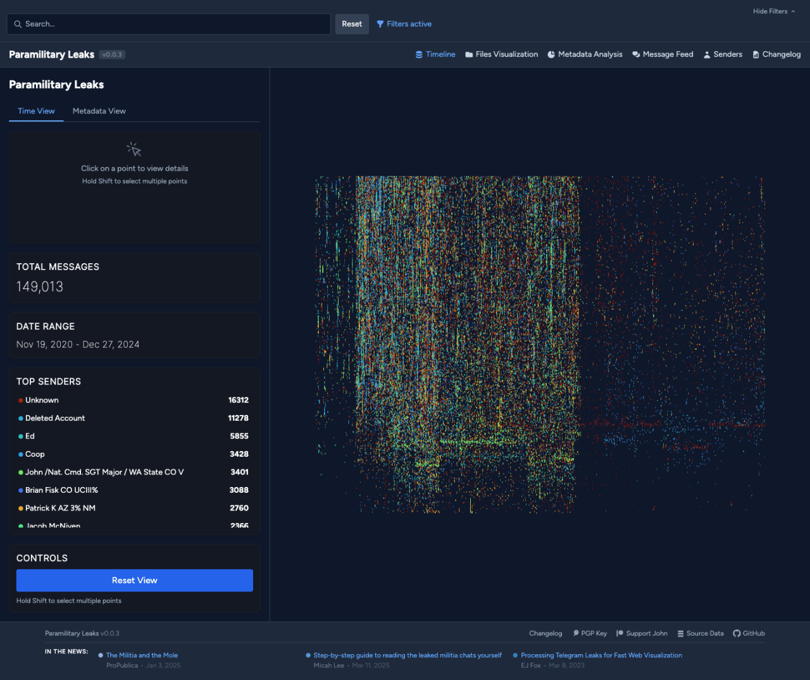Open Files Visualization page
This screenshot has height=680, width=810.
pos(502,54)
